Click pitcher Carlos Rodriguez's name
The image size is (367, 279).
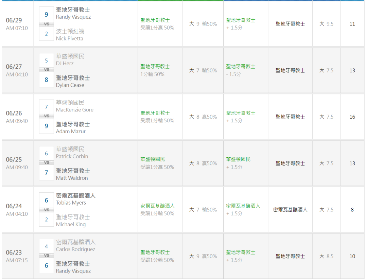point(75,249)
